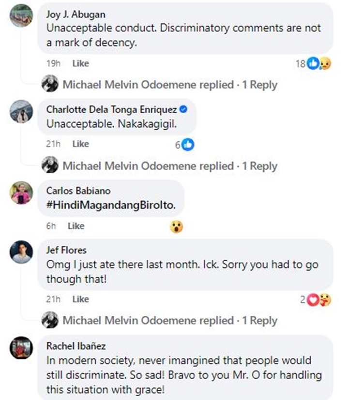This screenshot has width=363, height=400.
Task: Click Joy J. Abugan's profile picture
Action: point(21,15)
